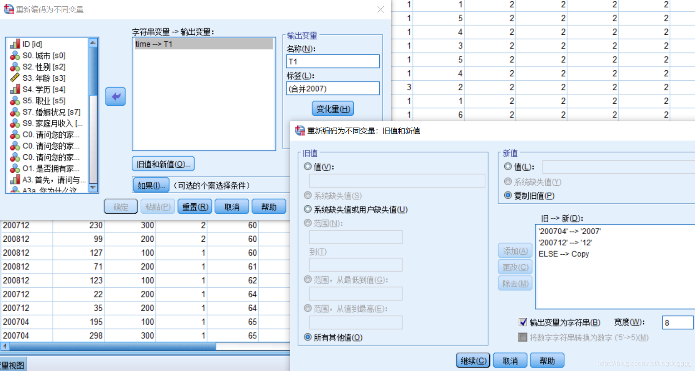Viewport: 695px width, 371px height.
Task: Click 帮助 in 旧值和新值 dialog
Action: pos(547,361)
